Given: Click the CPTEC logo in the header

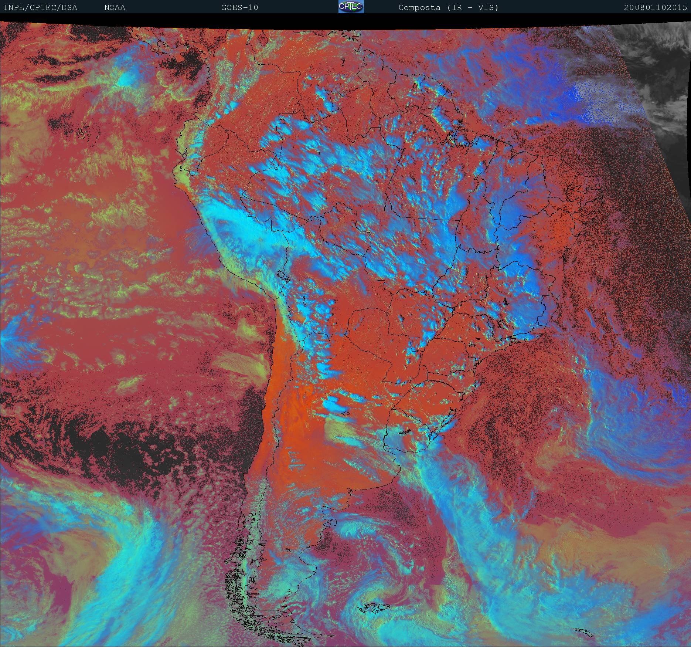Looking at the screenshot, I should pyautogui.click(x=351, y=7).
